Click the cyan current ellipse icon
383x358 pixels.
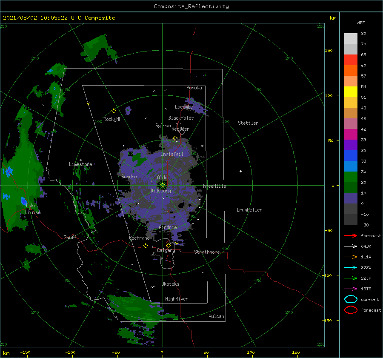[351, 299]
